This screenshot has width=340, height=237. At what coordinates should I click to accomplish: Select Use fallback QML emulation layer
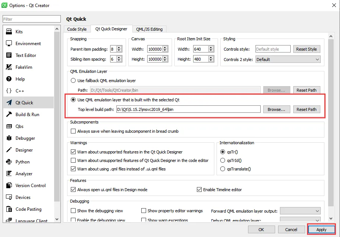(x=73, y=81)
